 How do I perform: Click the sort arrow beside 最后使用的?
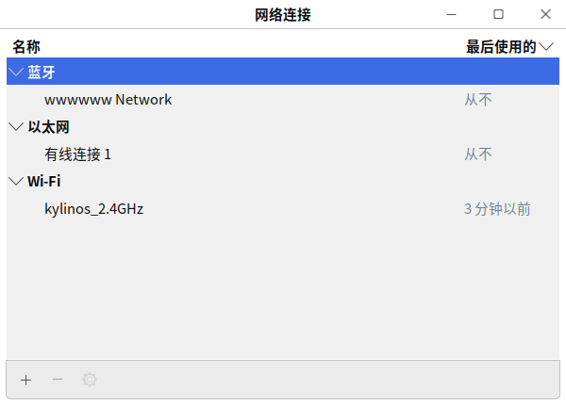pyautogui.click(x=547, y=47)
